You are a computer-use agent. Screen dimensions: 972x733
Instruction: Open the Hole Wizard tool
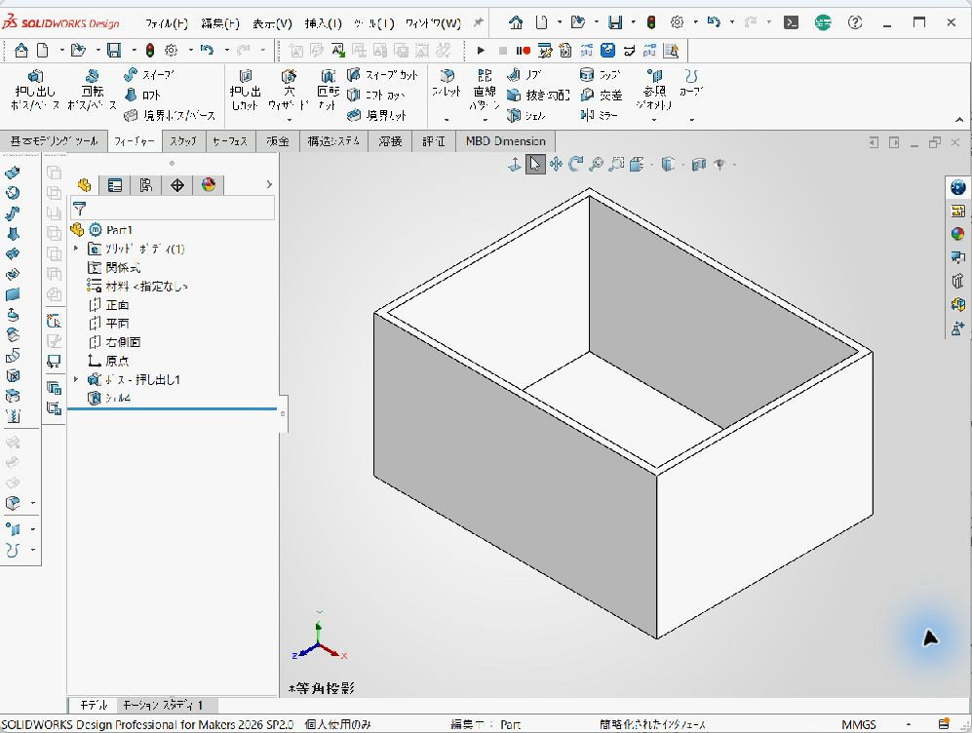click(x=289, y=90)
